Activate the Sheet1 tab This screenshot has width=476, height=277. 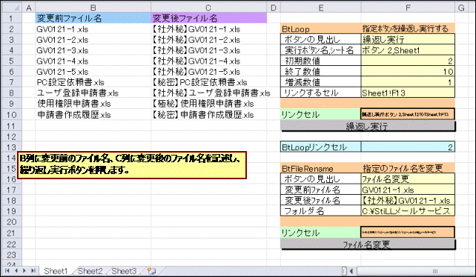pyautogui.click(x=56, y=271)
